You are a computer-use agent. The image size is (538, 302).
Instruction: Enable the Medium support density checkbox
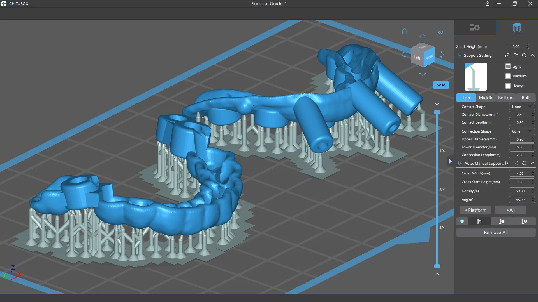tap(508, 76)
